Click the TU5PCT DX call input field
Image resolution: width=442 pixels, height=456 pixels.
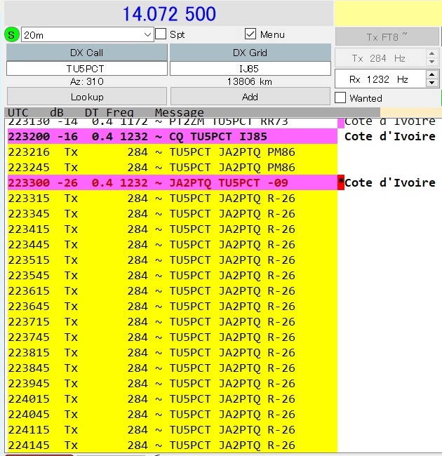pos(87,69)
